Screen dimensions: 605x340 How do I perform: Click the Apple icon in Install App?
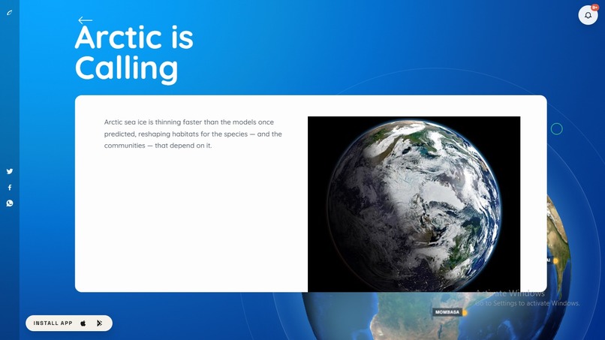pyautogui.click(x=83, y=323)
